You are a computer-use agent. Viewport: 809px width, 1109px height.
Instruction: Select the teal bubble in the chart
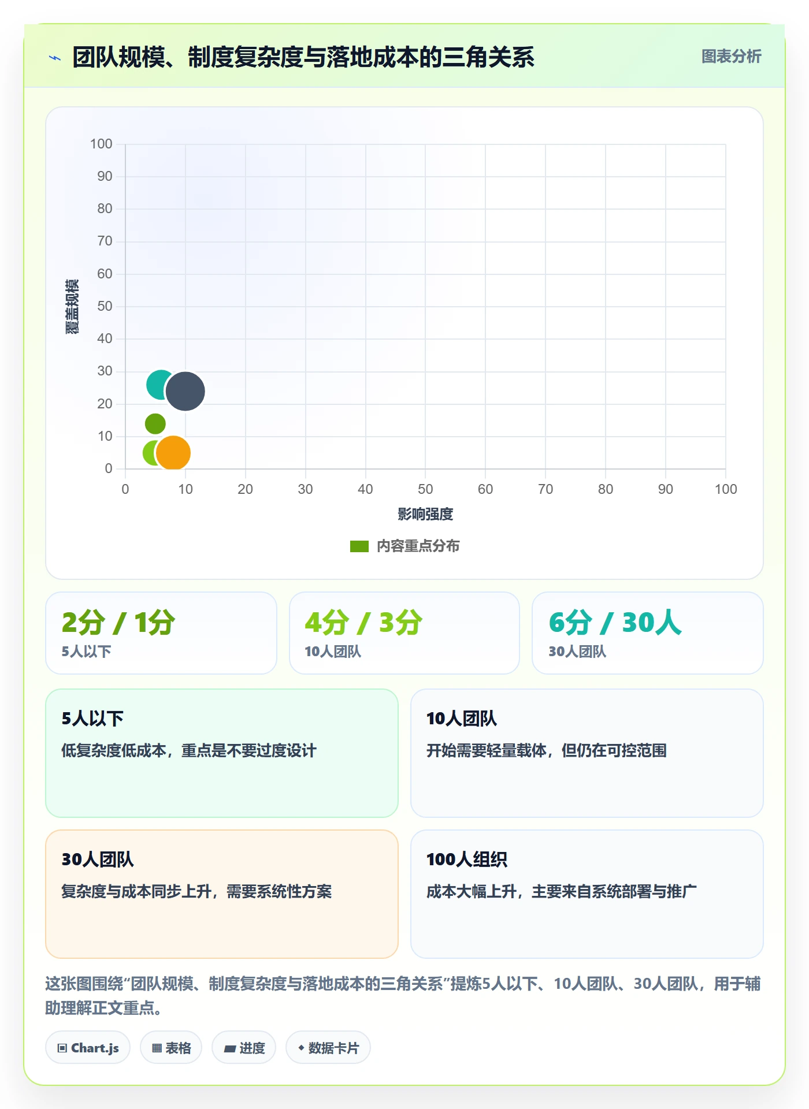pyautogui.click(x=156, y=385)
